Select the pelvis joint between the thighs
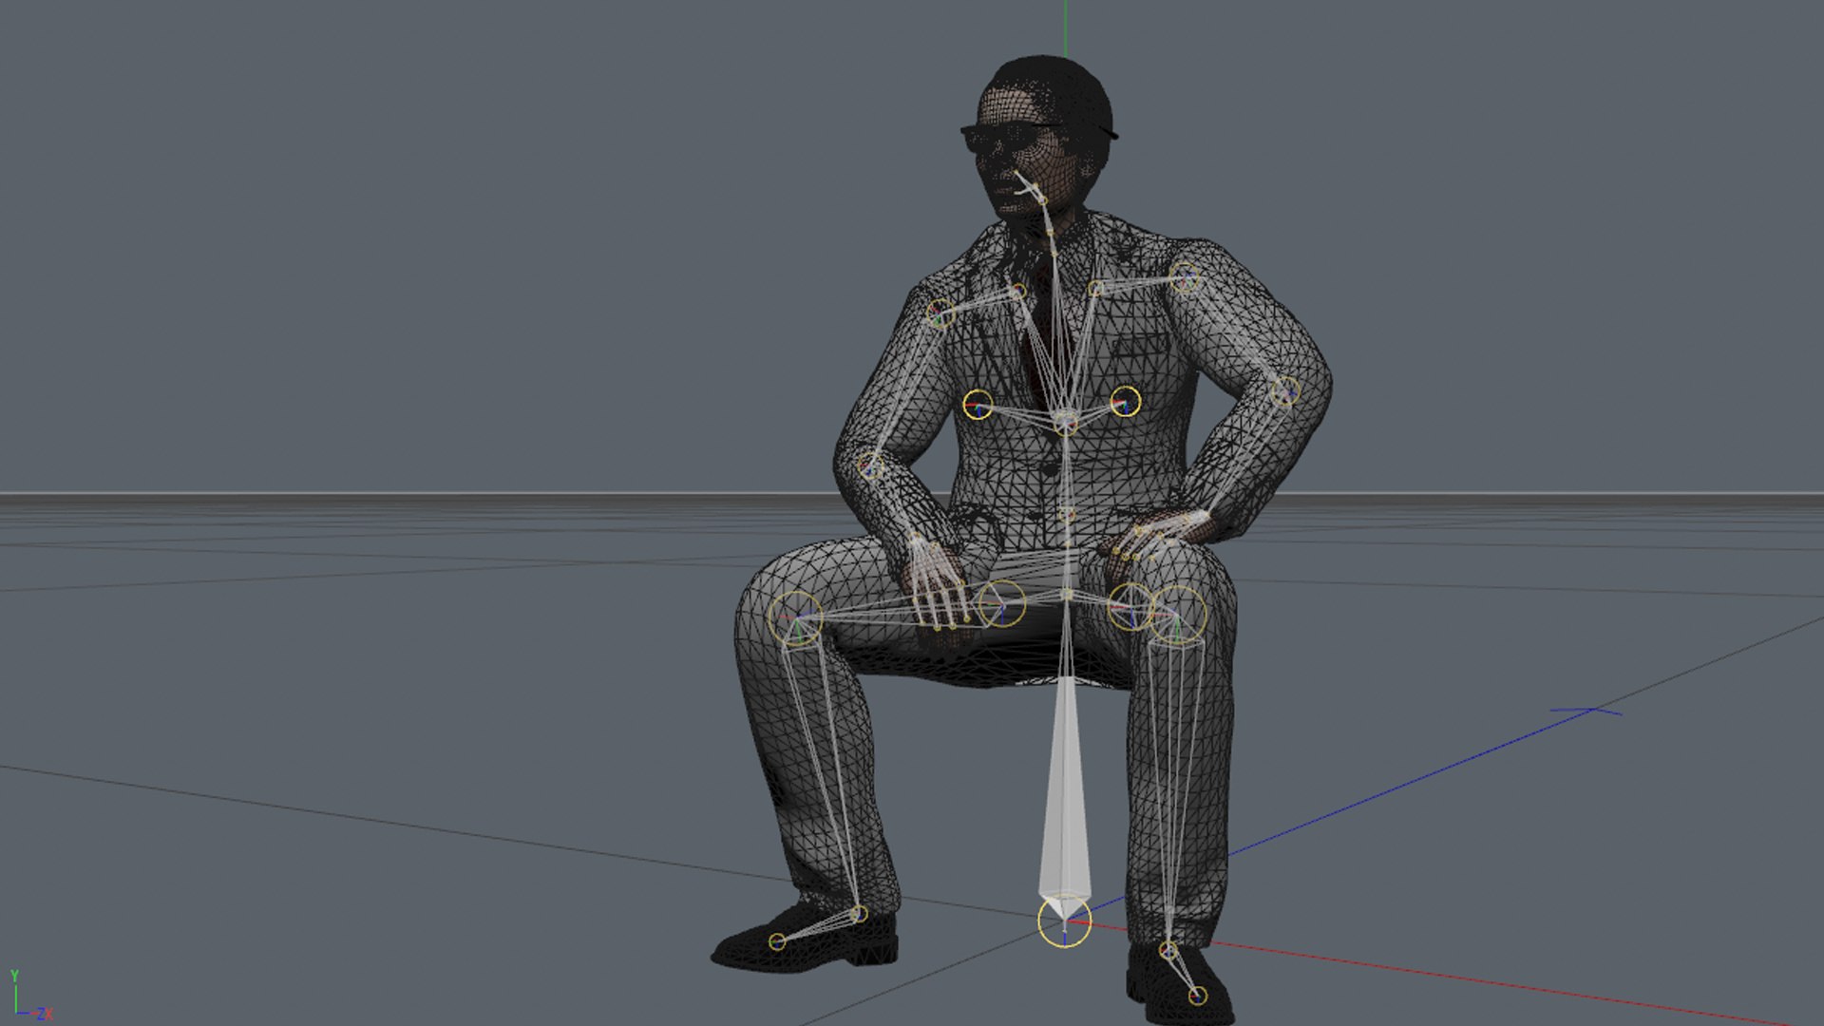 point(1067,595)
